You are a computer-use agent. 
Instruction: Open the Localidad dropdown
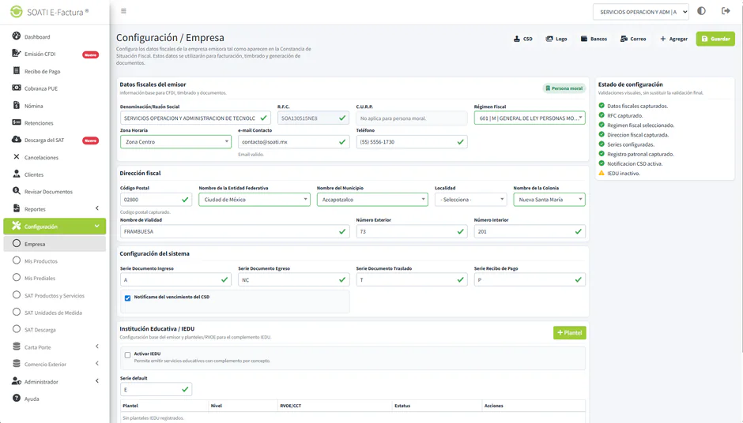470,200
